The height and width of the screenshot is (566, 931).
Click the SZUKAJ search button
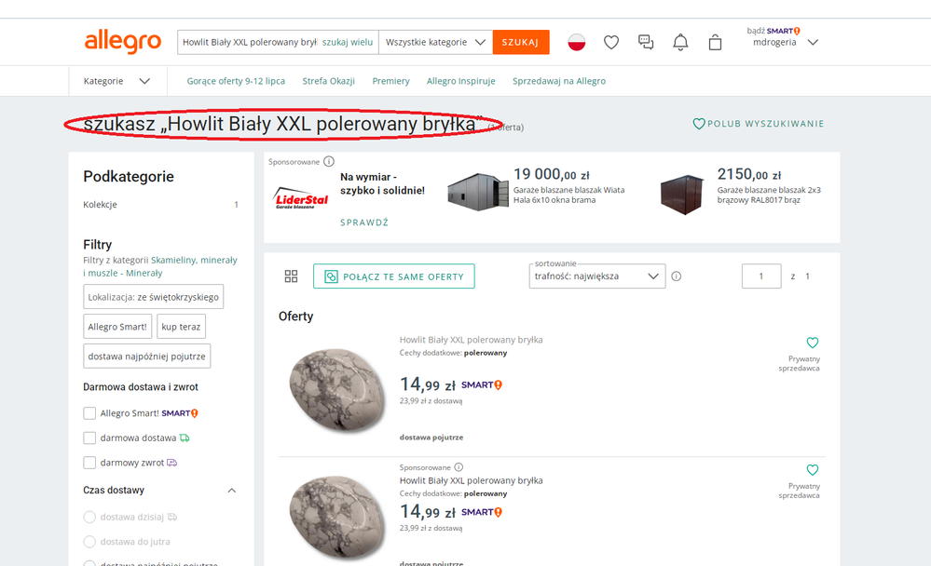(x=521, y=42)
